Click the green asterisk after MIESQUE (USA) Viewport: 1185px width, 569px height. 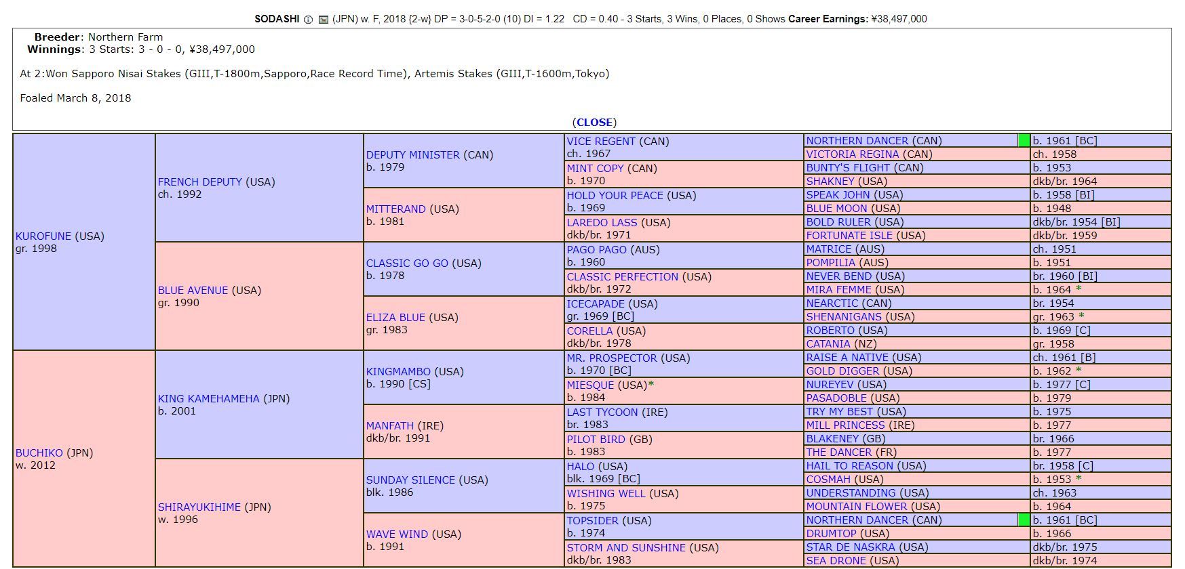tap(651, 385)
